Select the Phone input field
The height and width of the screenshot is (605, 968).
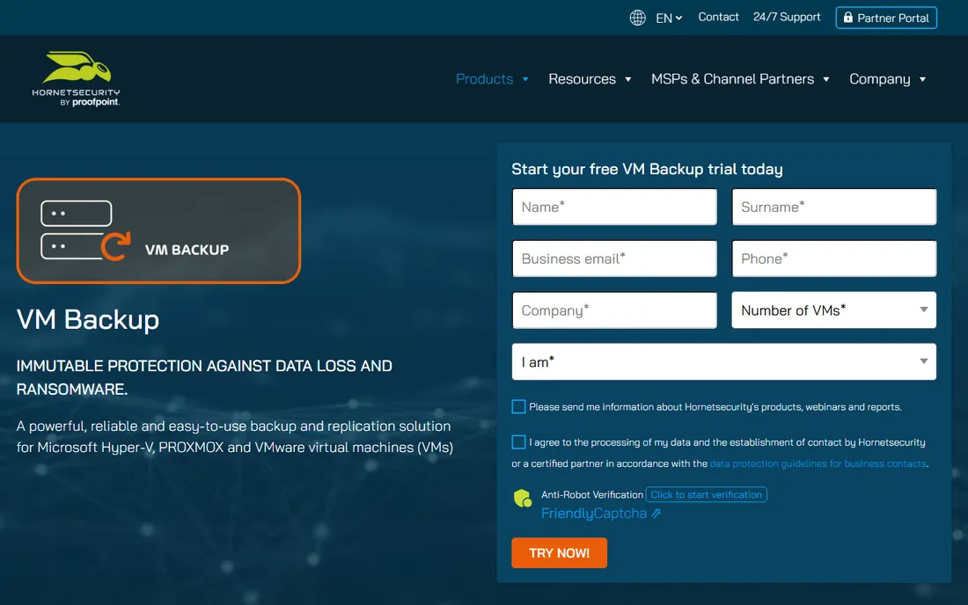[834, 259]
